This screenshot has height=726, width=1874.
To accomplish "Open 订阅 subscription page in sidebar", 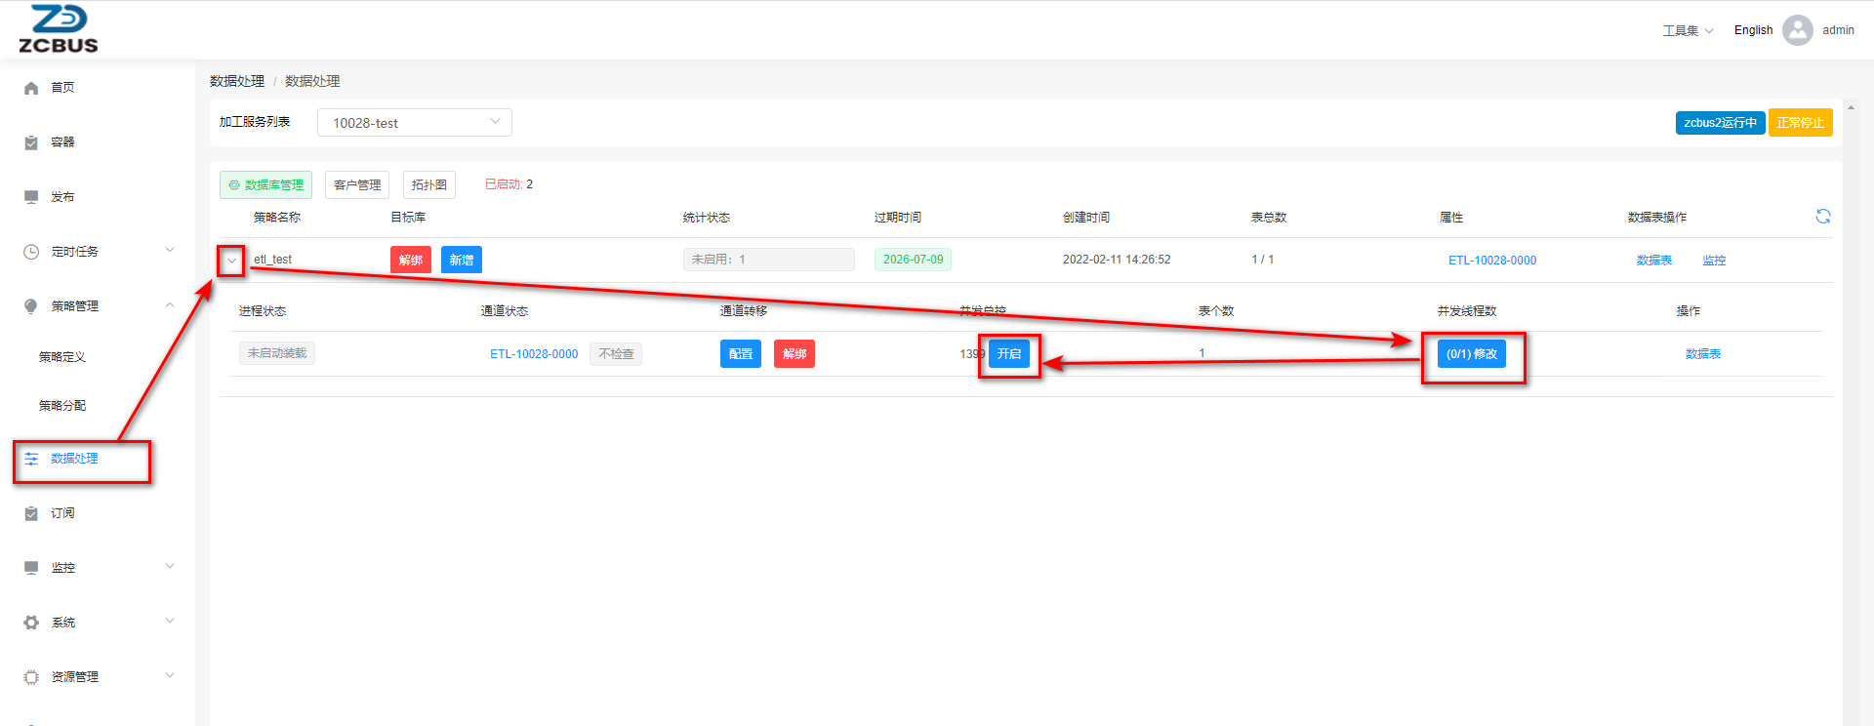I will [x=62, y=513].
